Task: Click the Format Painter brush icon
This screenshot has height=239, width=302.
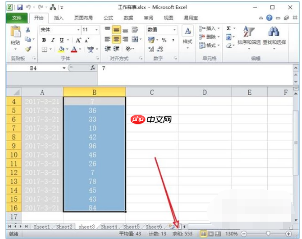Action: pos(28,49)
